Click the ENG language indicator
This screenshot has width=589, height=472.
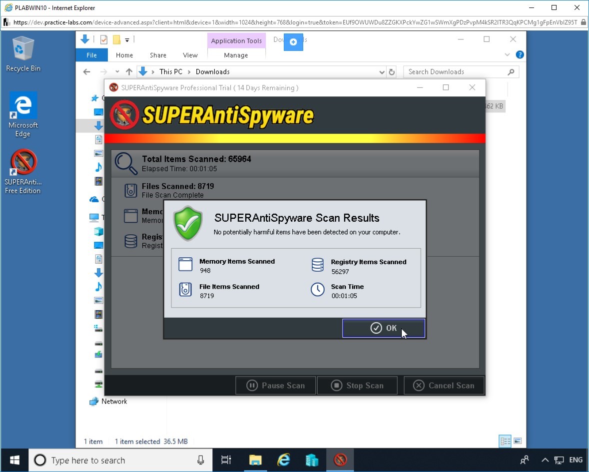tap(576, 460)
